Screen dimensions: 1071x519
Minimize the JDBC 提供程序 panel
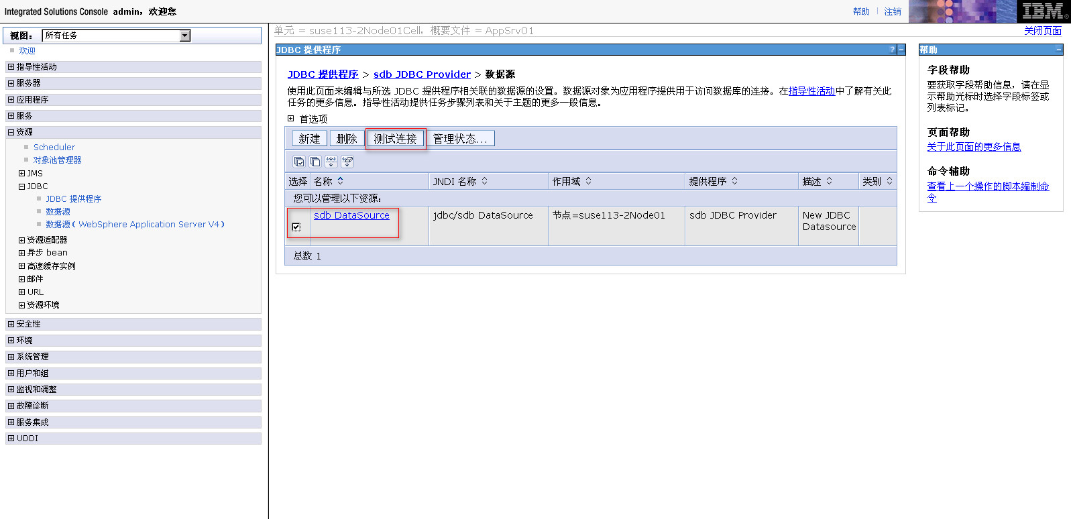pos(901,50)
